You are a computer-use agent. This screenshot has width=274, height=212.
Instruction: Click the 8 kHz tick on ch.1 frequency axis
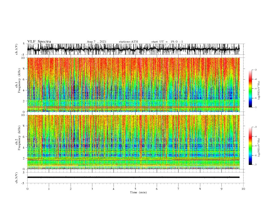coord(24,69)
